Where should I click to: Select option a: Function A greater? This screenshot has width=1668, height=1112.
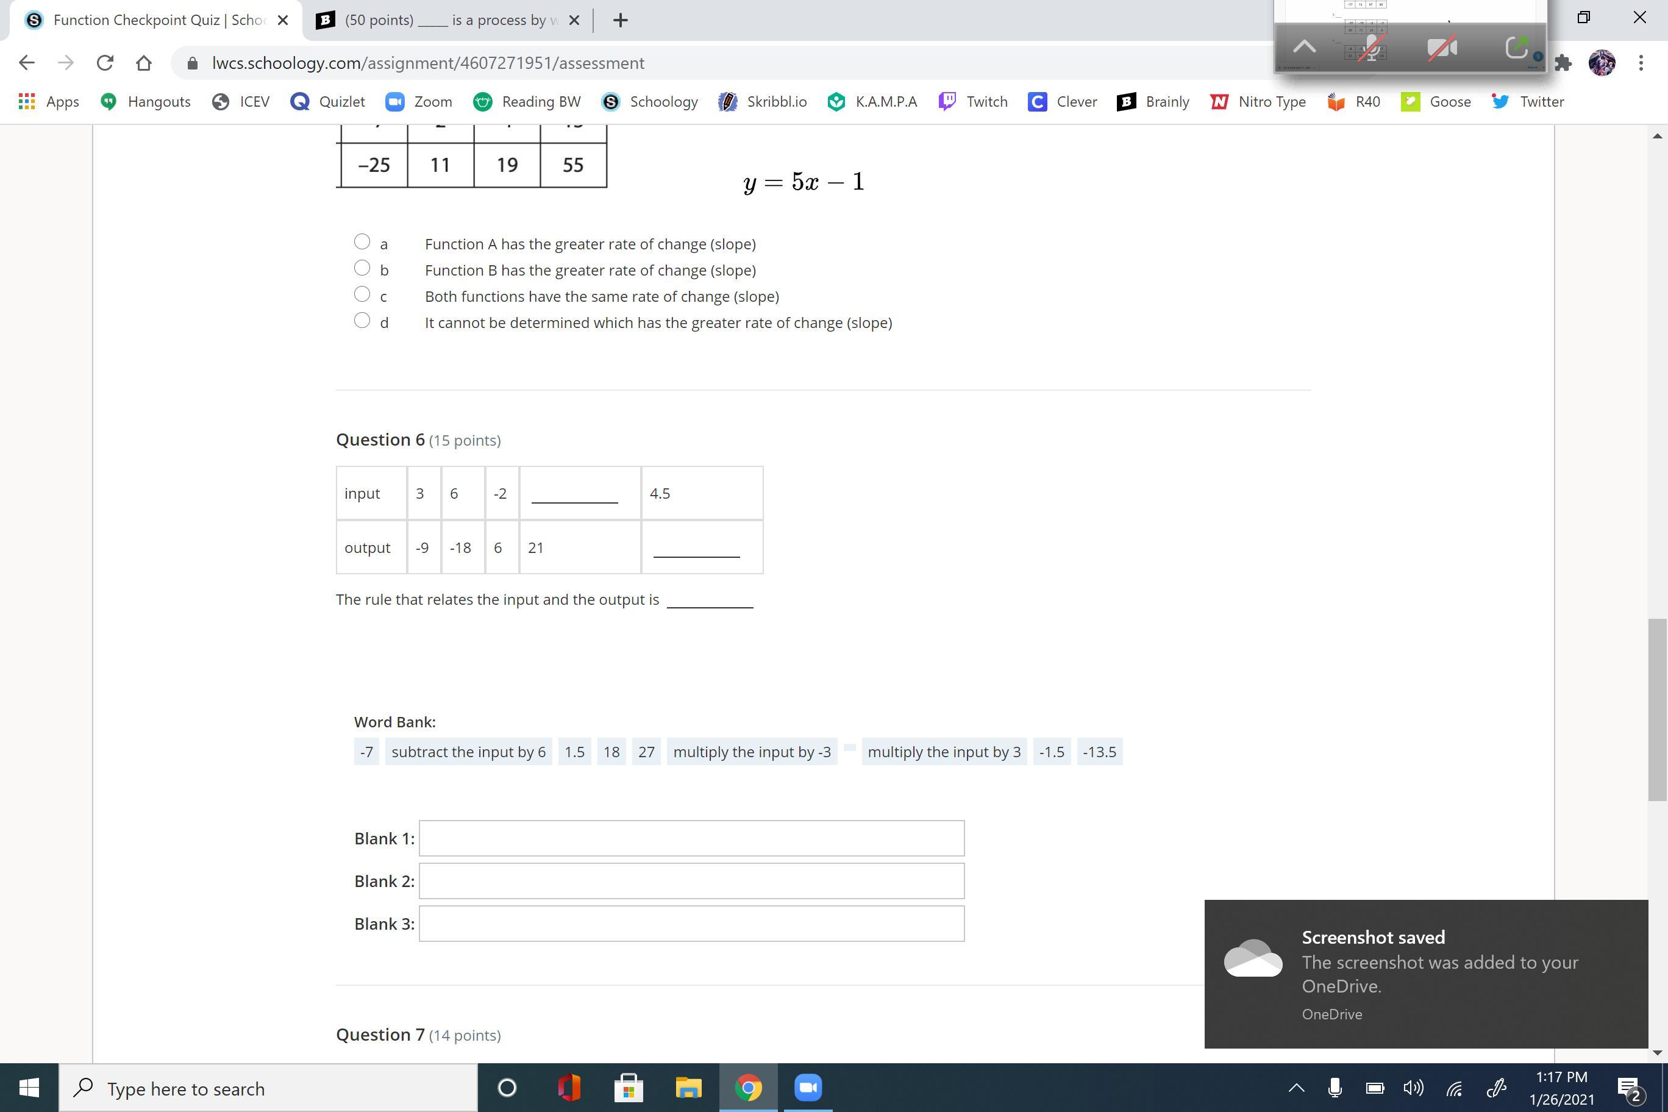[362, 242]
